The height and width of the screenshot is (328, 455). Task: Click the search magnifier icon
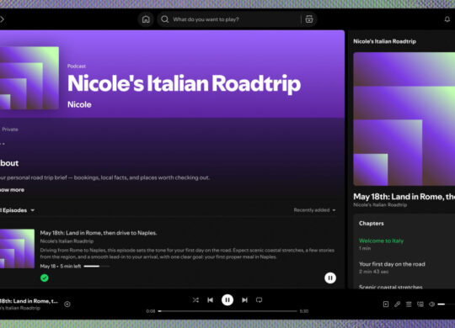point(165,19)
